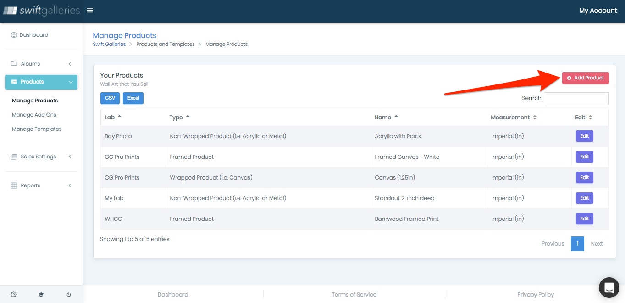Edit the Framed Canvas - White product
This screenshot has height=303, width=625.
click(x=585, y=157)
